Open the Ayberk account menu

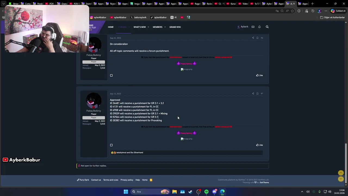[243, 27]
